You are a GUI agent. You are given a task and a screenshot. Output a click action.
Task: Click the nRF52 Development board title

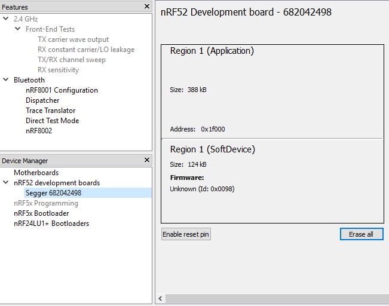[246, 12]
